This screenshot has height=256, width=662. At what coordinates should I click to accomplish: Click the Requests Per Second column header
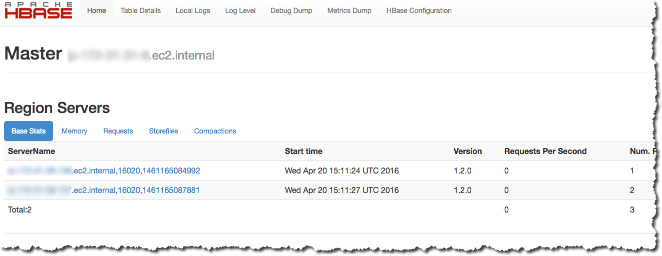545,151
